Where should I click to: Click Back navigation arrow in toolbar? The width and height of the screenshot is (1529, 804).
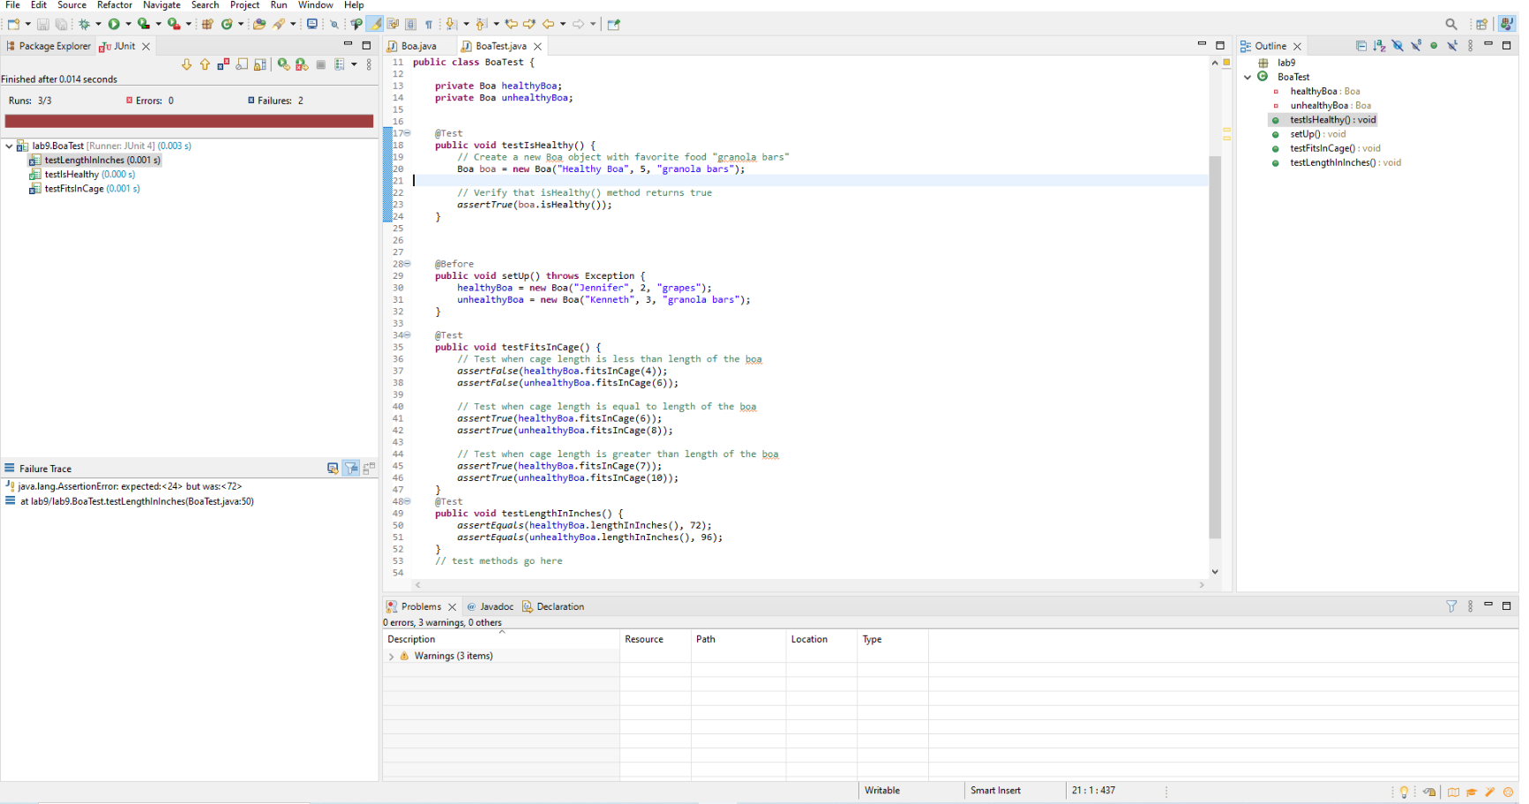[x=548, y=24]
